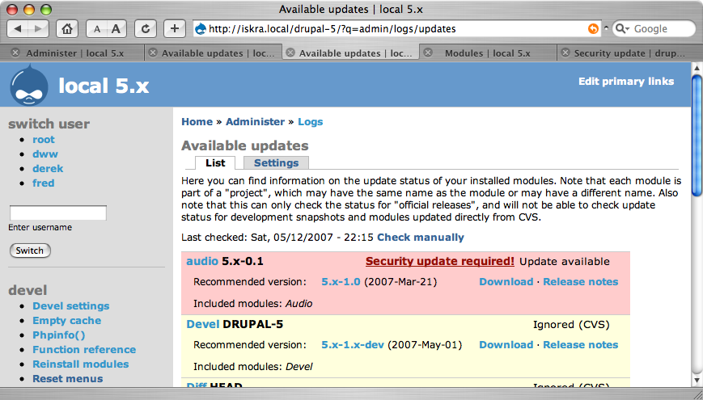This screenshot has width=703, height=400.
Task: Open the Settings tab of Available updates
Action: (x=276, y=163)
